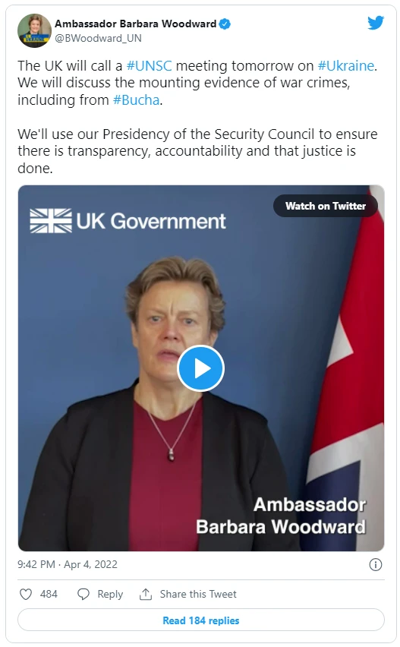The height and width of the screenshot is (647, 400).
Task: Open Barbara Woodward's profile avatar
Action: 35,30
